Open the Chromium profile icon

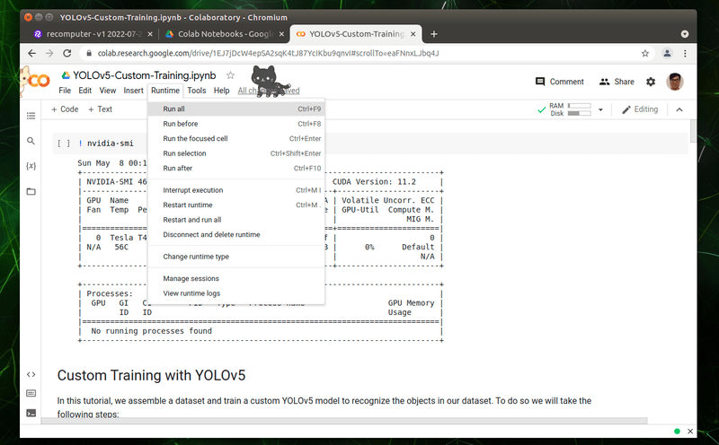667,53
